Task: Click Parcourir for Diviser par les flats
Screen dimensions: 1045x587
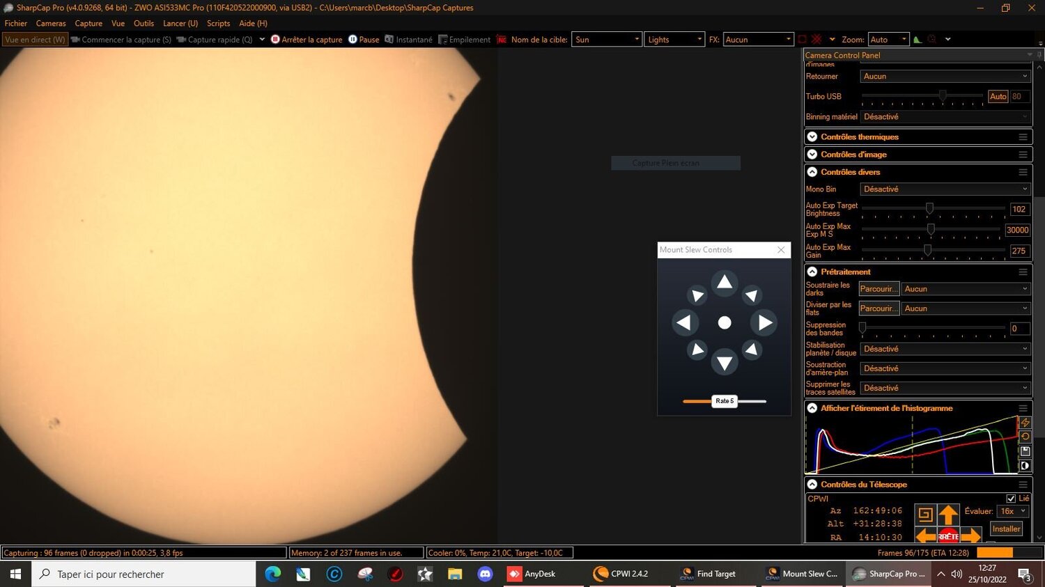Action: click(x=878, y=308)
